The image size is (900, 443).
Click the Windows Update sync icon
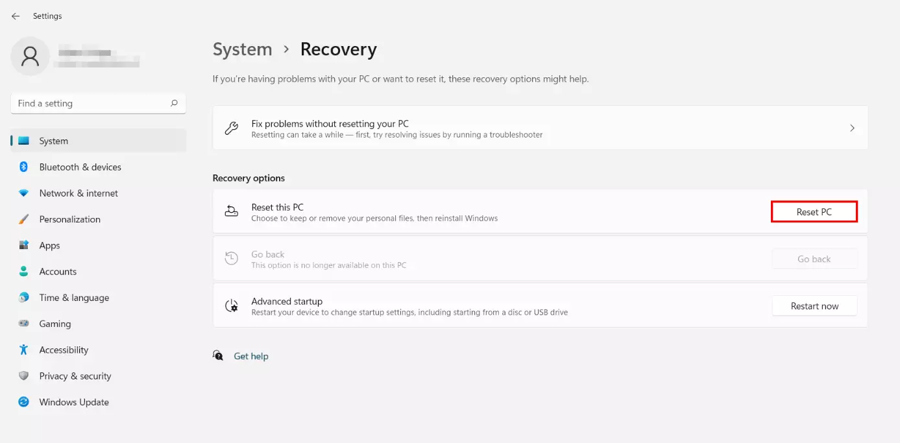point(24,402)
